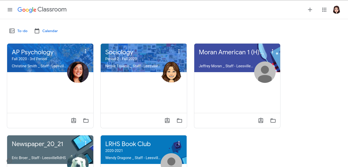This screenshot has width=348, height=167.
Task: Open the account profile avatar
Action: 337,10
